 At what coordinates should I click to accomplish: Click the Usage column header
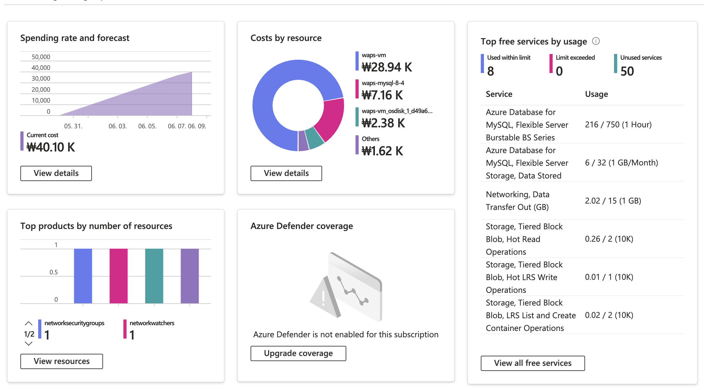point(597,94)
